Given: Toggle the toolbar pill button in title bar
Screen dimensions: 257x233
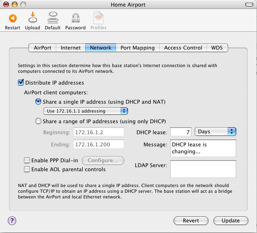Looking at the screenshot, I should (x=249, y=4).
